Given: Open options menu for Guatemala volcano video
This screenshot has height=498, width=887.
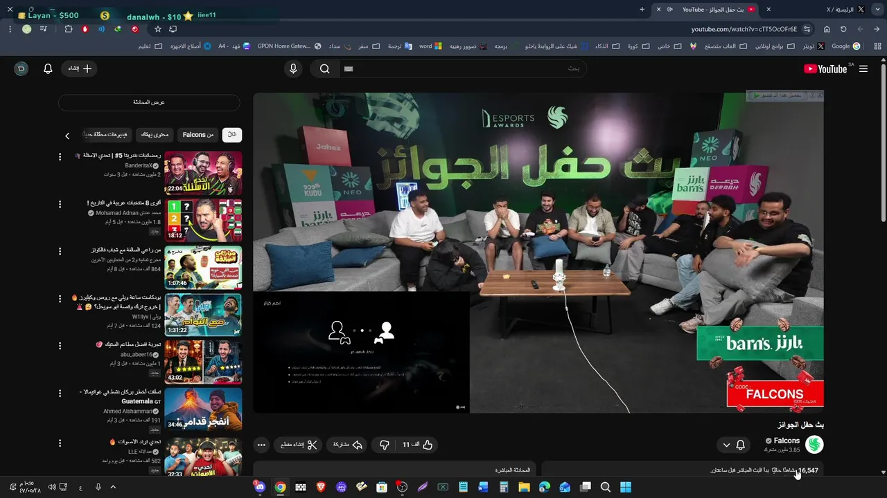Looking at the screenshot, I should click(60, 392).
